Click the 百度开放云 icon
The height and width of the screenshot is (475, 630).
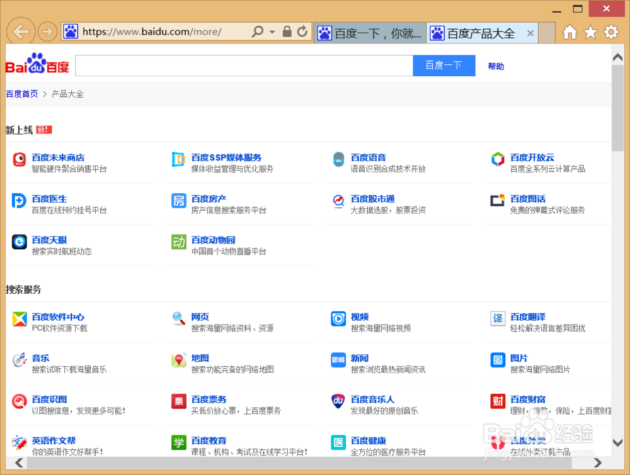pyautogui.click(x=498, y=159)
